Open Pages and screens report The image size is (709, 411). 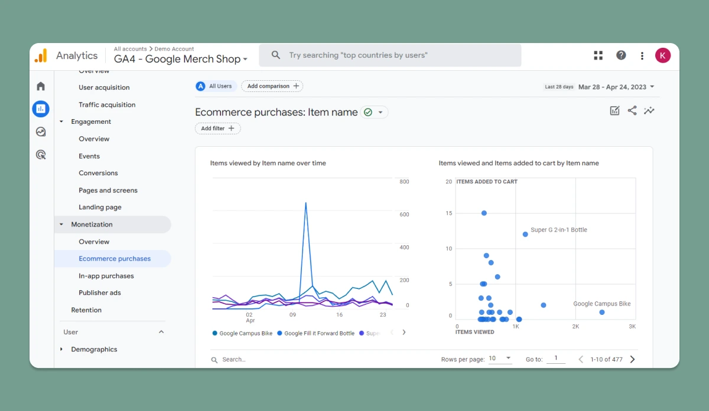click(x=108, y=190)
